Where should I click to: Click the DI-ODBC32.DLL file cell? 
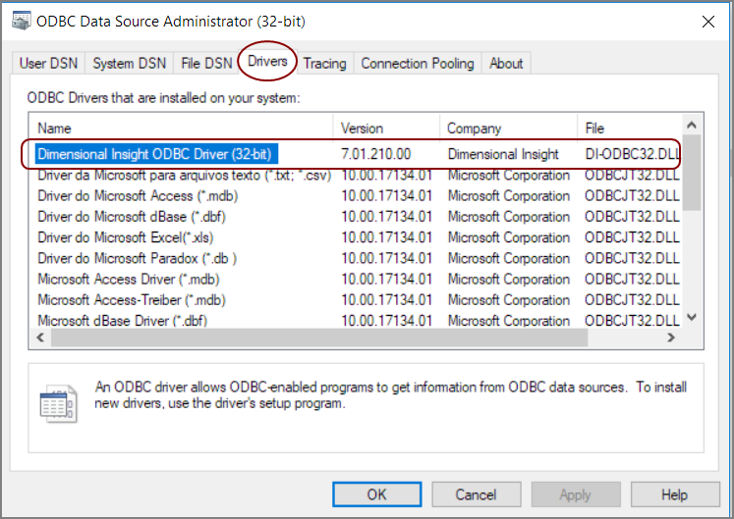click(633, 154)
